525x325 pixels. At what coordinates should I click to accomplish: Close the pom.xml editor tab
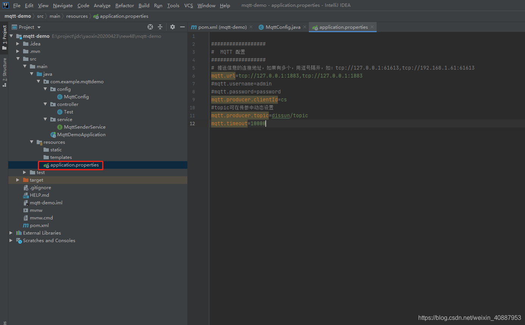point(251,27)
